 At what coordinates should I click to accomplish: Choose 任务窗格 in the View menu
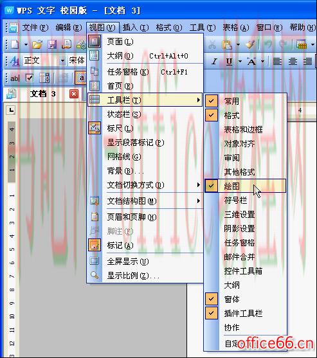point(145,72)
